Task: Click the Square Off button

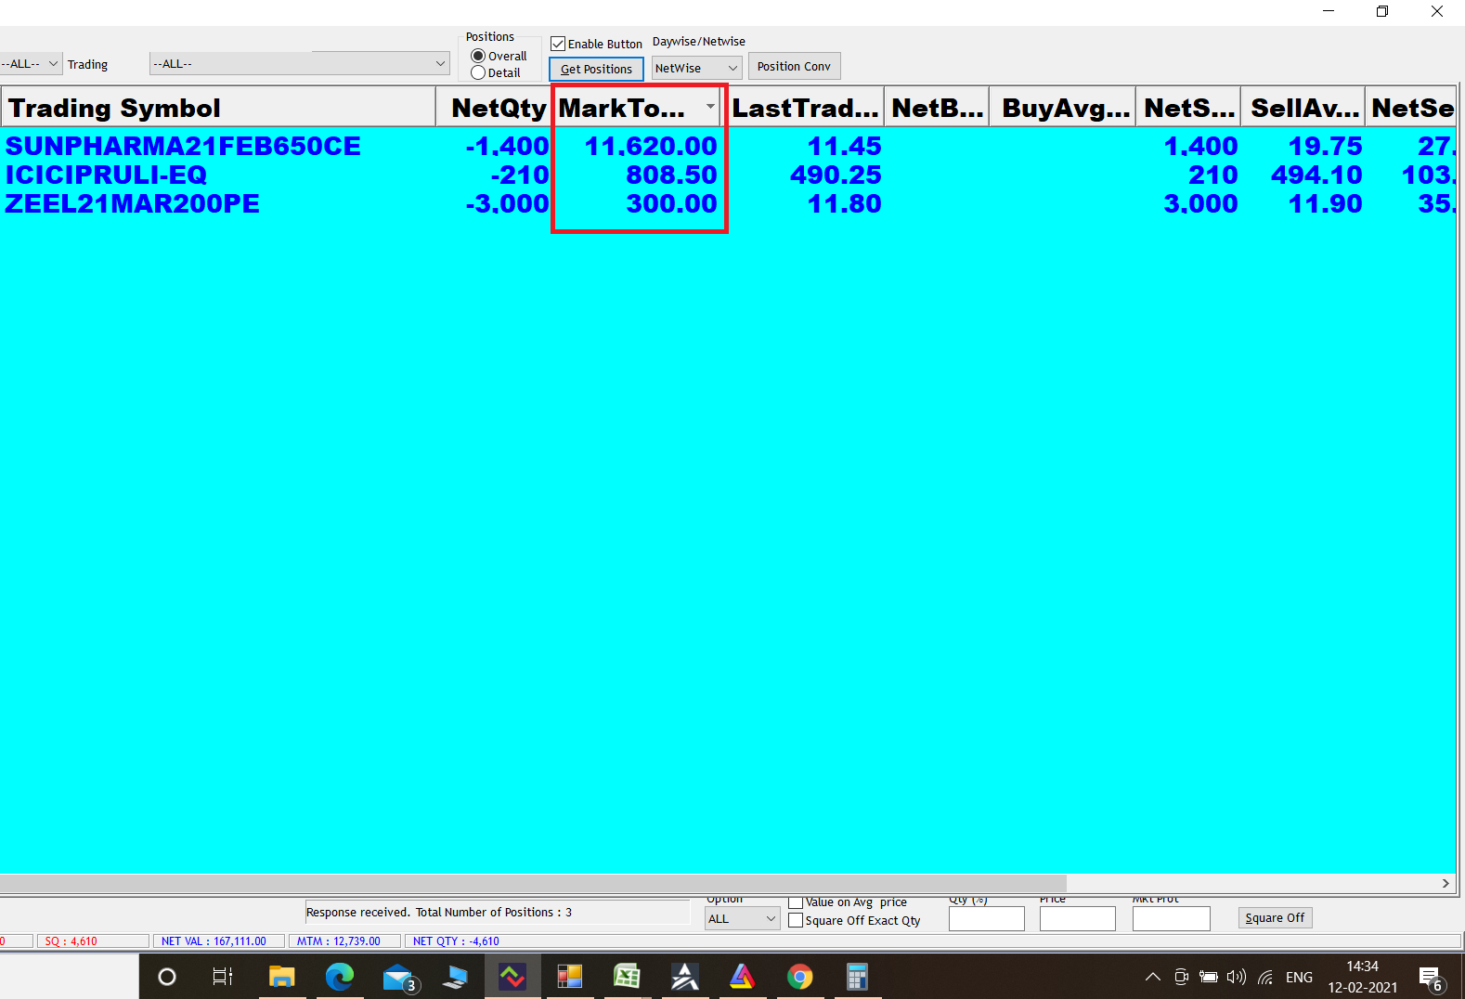Action: [1275, 918]
